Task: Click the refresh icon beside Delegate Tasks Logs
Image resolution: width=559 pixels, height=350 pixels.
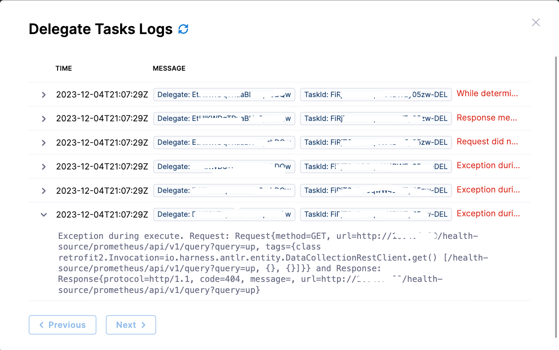Action: 183,29
